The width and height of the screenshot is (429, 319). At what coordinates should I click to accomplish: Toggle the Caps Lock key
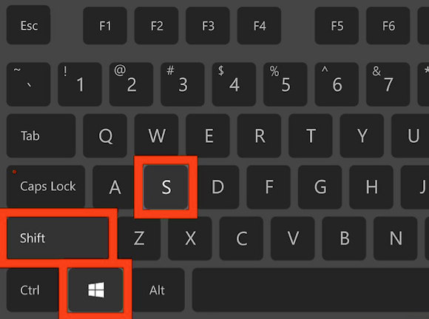click(46, 187)
